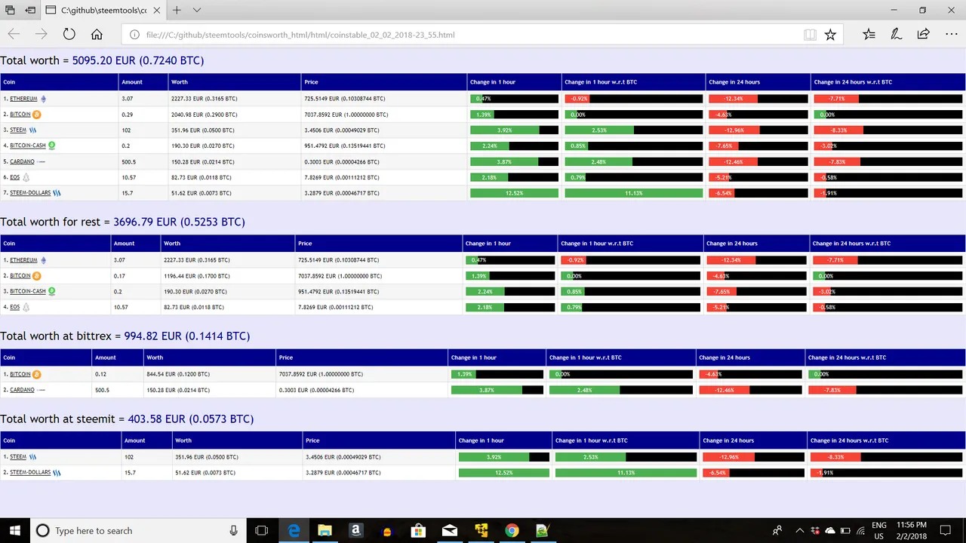Open Edge Settings and more menu
Viewport: 966px width, 543px height.
pos(951,34)
